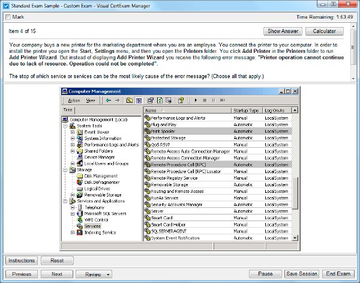Expand the Shared Folders node

[x=73, y=151]
